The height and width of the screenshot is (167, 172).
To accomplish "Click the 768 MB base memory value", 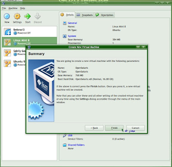I will pyautogui.click(x=80, y=76).
